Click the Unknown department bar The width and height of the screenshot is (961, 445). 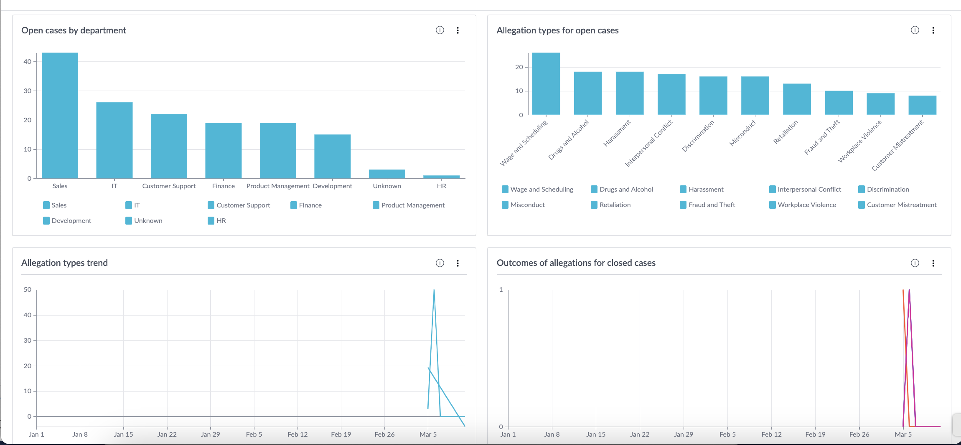[387, 174]
